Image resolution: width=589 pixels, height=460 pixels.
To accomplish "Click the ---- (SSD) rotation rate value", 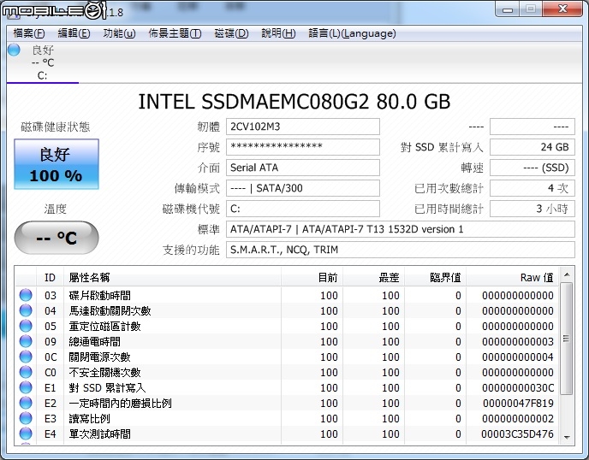I will pos(532,168).
